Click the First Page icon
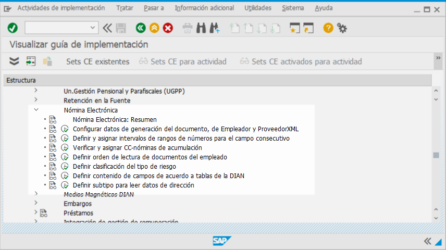The height and width of the screenshot is (250, 446). [x=234, y=28]
